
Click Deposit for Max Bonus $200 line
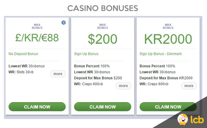tap(98, 78)
